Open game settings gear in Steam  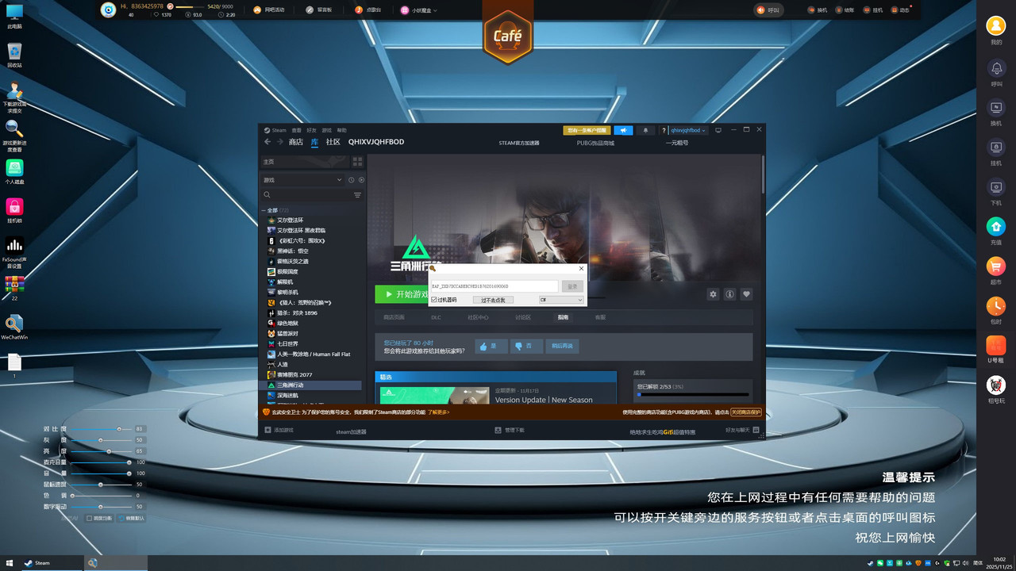tap(713, 294)
